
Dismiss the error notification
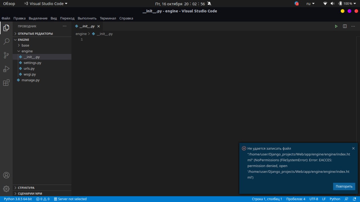tap(353, 148)
